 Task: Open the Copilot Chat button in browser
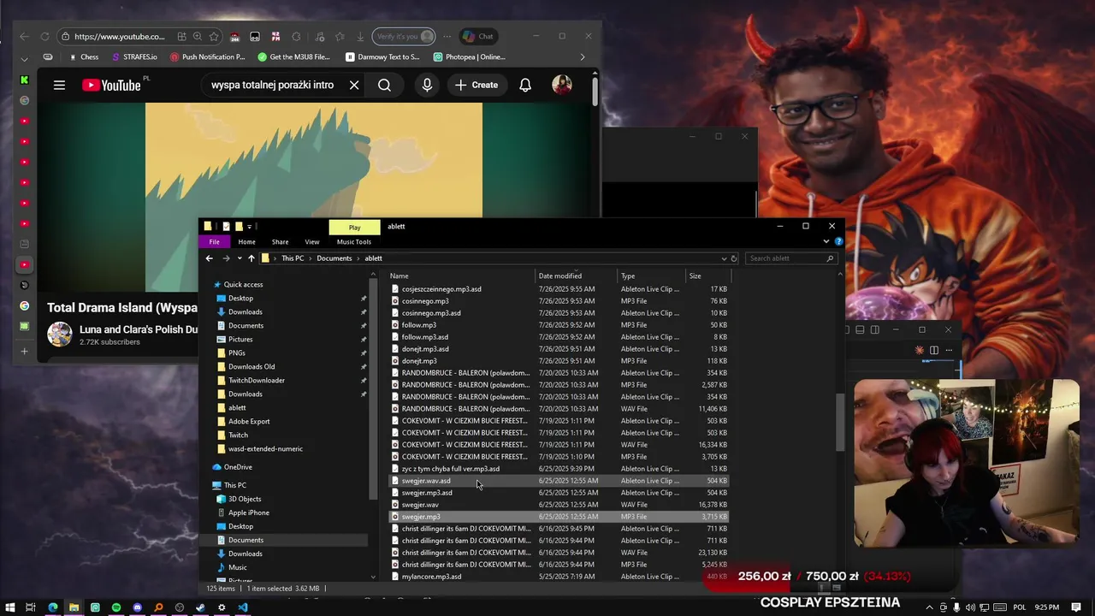click(x=478, y=37)
